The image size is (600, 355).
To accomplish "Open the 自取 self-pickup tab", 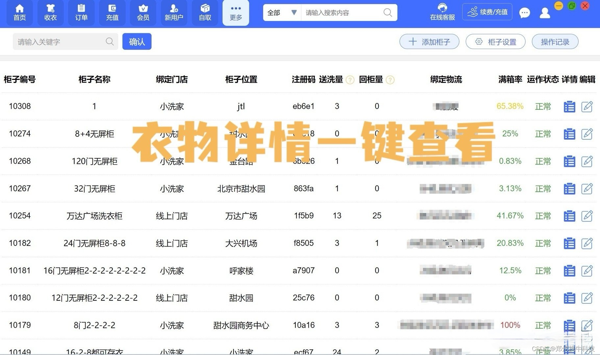I will point(205,12).
